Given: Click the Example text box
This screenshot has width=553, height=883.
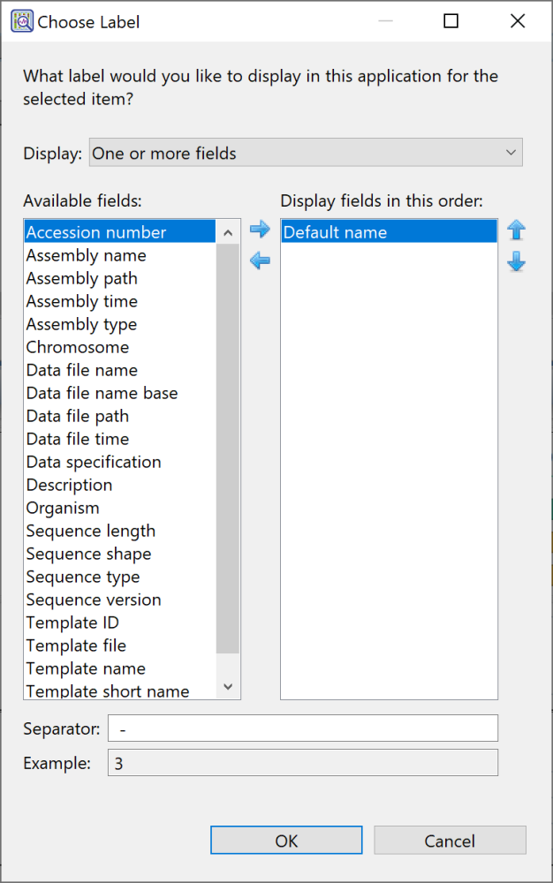Looking at the screenshot, I should coord(302,763).
